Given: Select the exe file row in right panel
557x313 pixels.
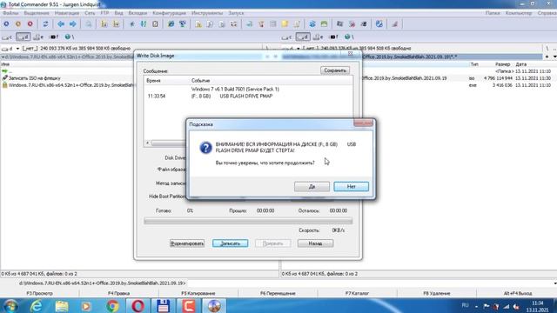Looking at the screenshot, I should pos(458,85).
